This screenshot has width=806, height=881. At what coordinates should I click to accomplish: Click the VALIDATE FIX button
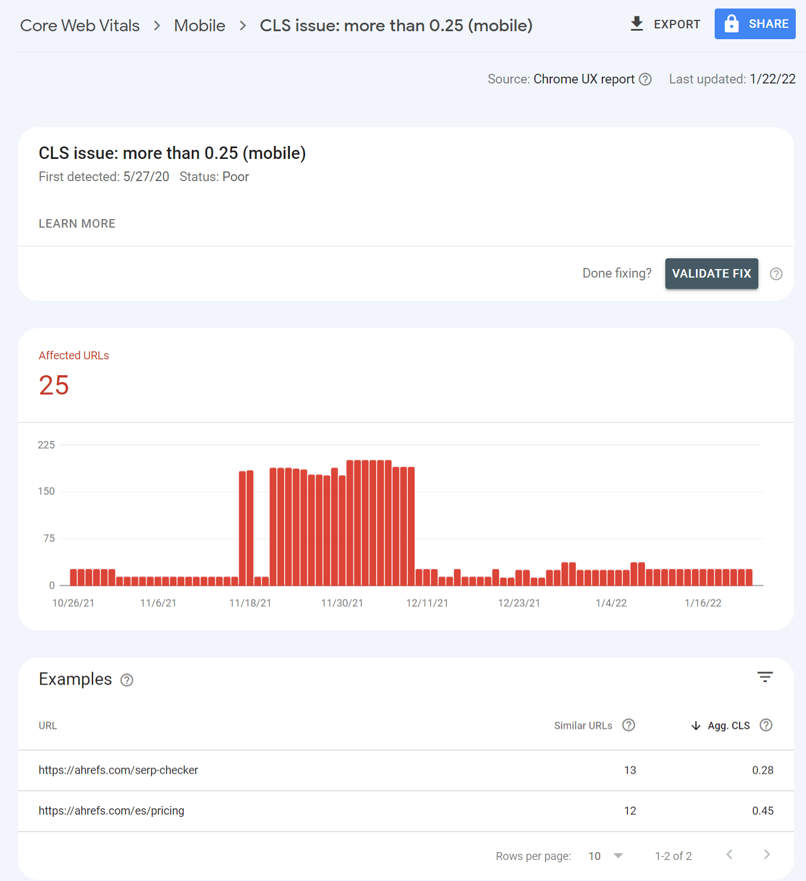pyautogui.click(x=711, y=274)
